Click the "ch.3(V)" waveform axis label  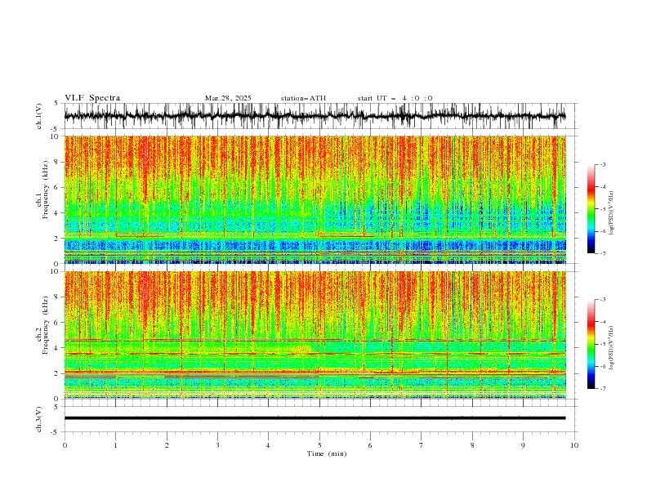coord(39,419)
